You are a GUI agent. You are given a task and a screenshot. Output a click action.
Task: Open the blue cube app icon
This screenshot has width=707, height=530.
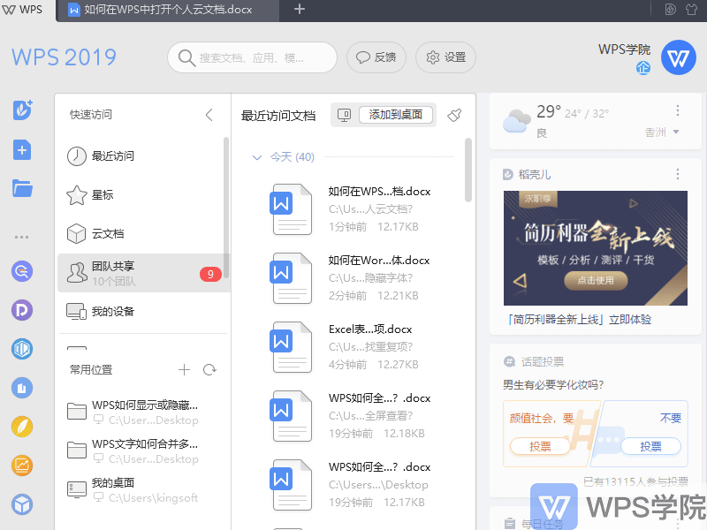22,504
